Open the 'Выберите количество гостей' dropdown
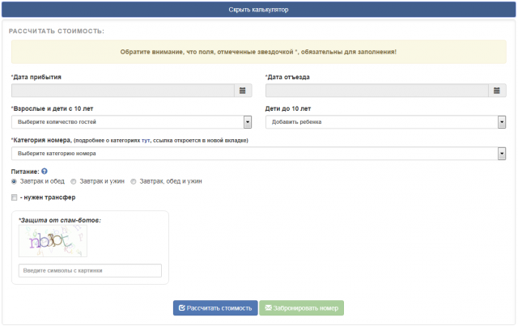 tap(131, 122)
